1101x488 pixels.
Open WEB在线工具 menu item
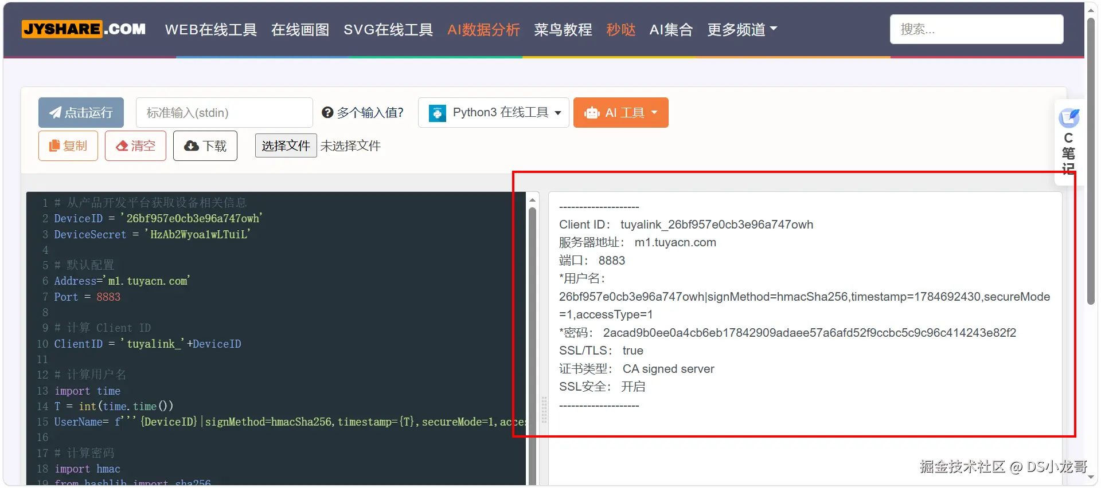(x=210, y=29)
